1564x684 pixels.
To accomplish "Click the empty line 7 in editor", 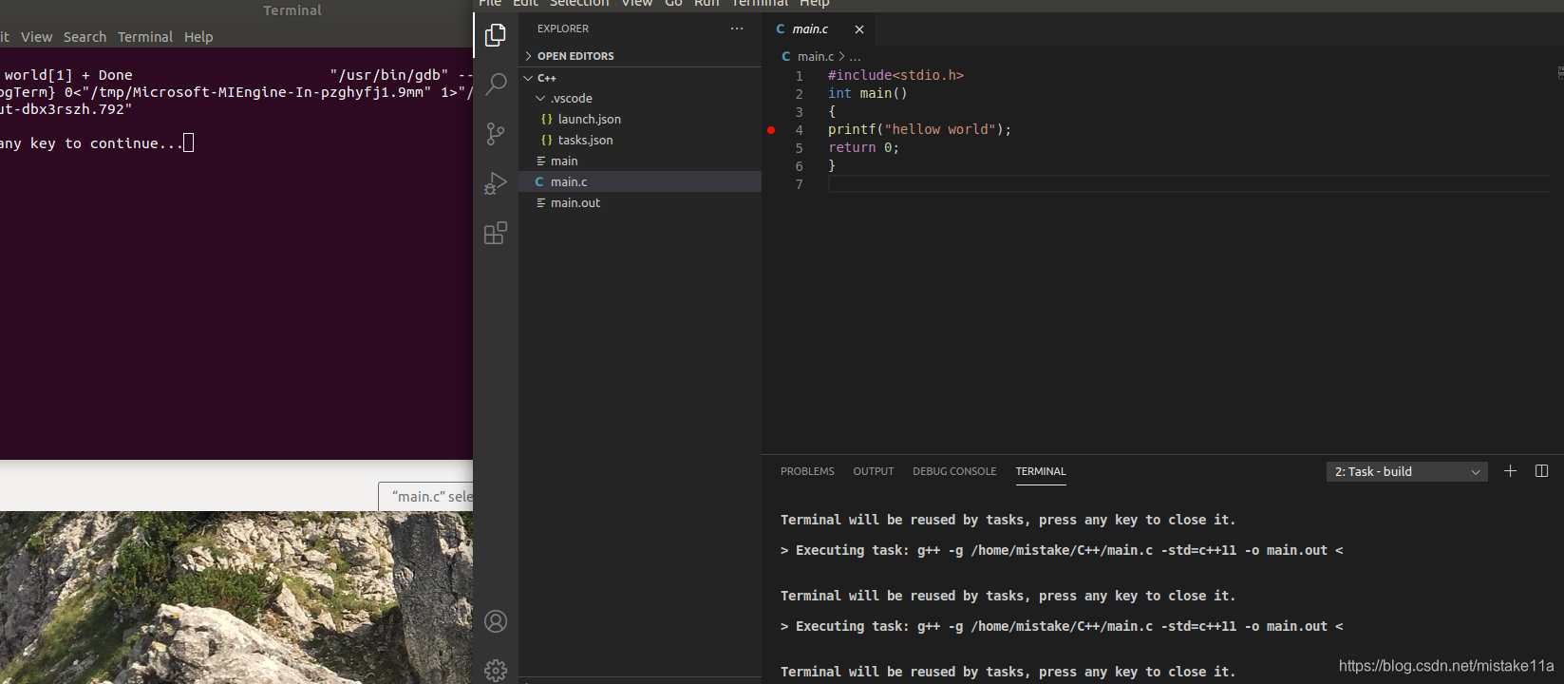I will coord(1189,184).
